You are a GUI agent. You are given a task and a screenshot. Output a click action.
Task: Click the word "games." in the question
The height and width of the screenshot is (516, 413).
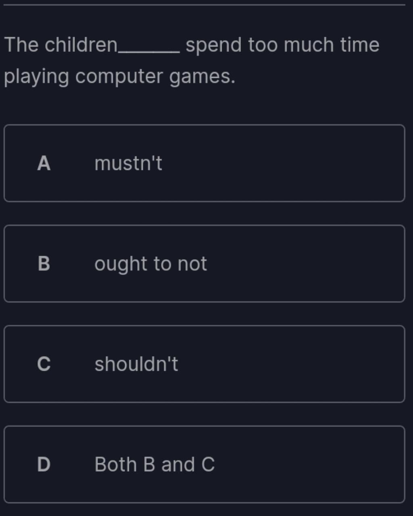pyautogui.click(x=202, y=77)
